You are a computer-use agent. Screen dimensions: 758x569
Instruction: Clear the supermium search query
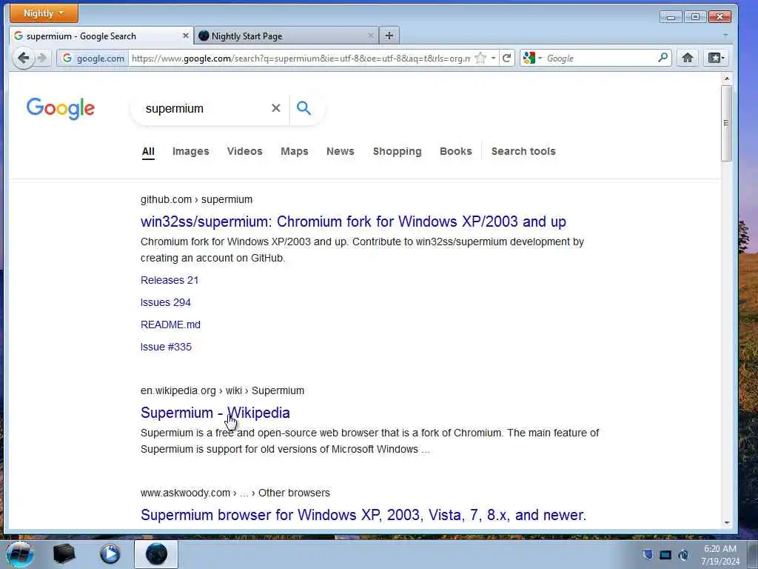(276, 108)
